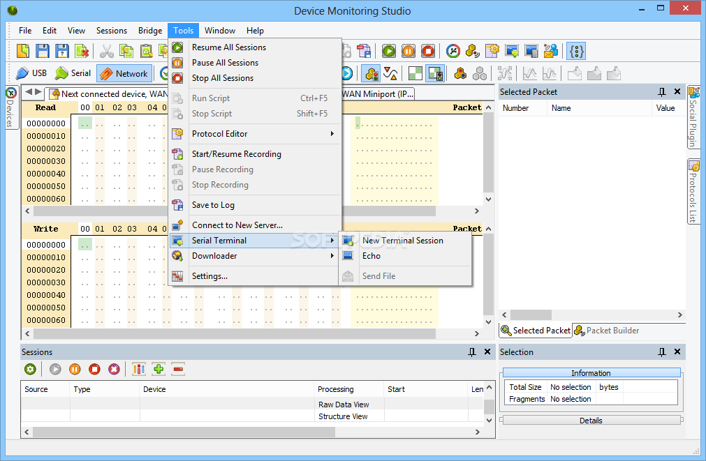Click the orange pause button in main toolbar

pos(409,51)
